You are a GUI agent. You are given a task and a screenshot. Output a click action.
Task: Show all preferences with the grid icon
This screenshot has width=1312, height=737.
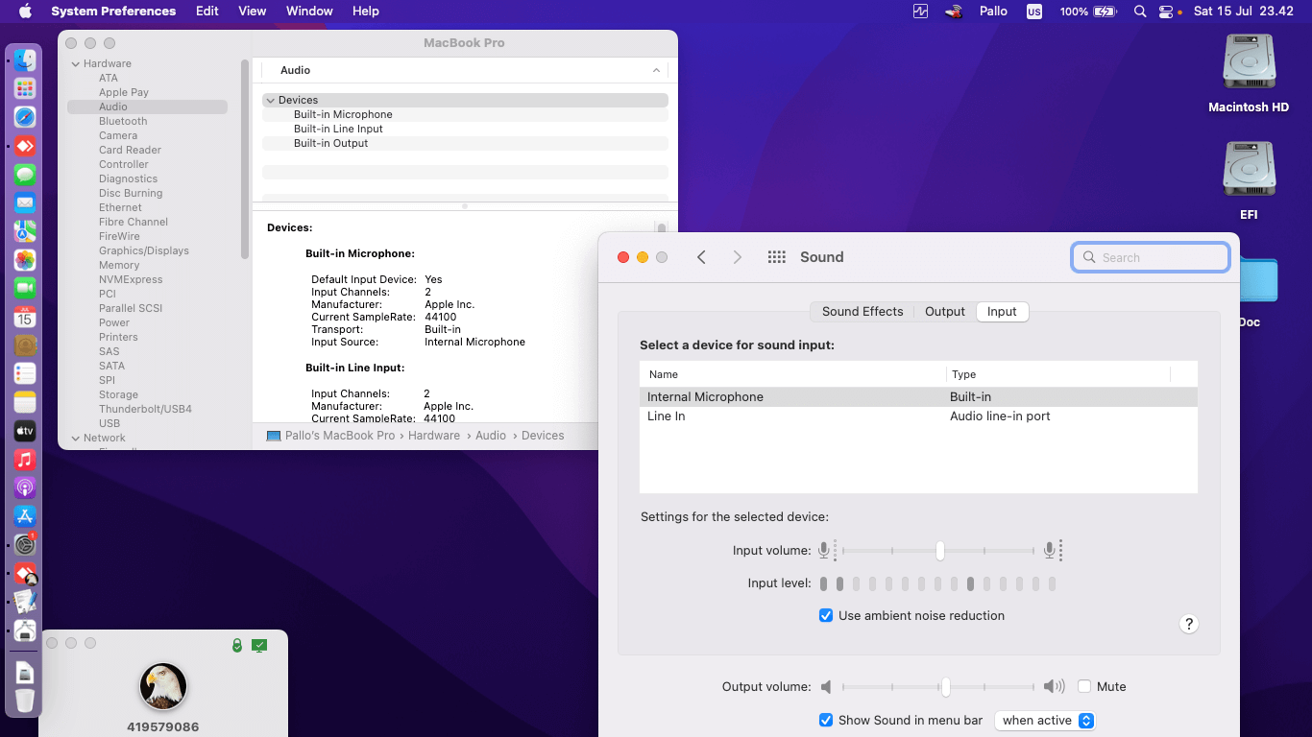click(x=777, y=257)
